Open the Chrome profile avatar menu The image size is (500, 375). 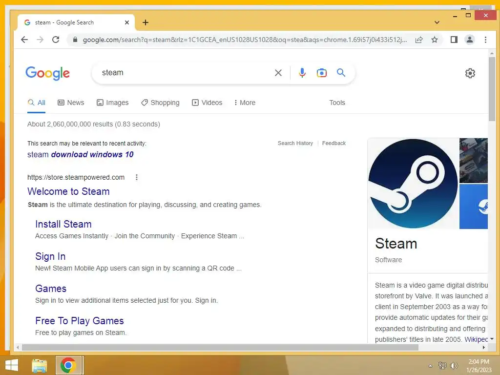(x=469, y=40)
